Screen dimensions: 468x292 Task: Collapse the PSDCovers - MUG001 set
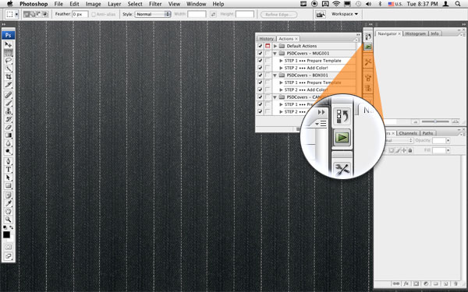pyautogui.click(x=275, y=53)
